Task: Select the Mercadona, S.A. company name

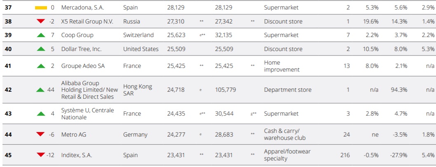Action: 82,8
